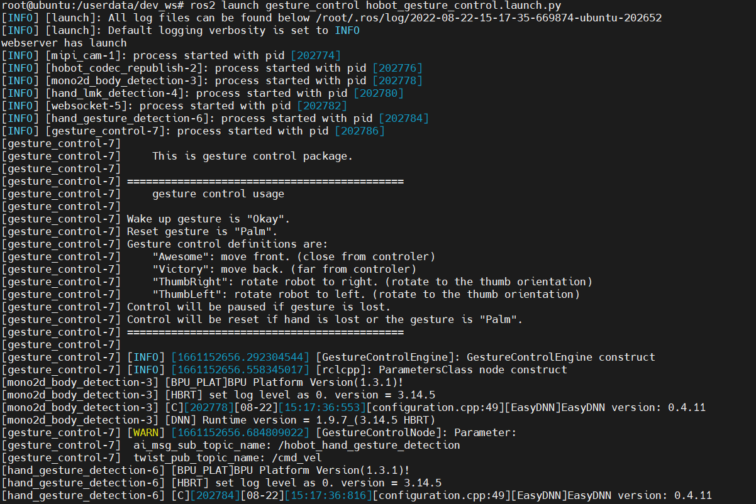Screen dimensions: 756x504
Task: Click the mono2d_body_detection-3 pid 202778
Action: 397,81
